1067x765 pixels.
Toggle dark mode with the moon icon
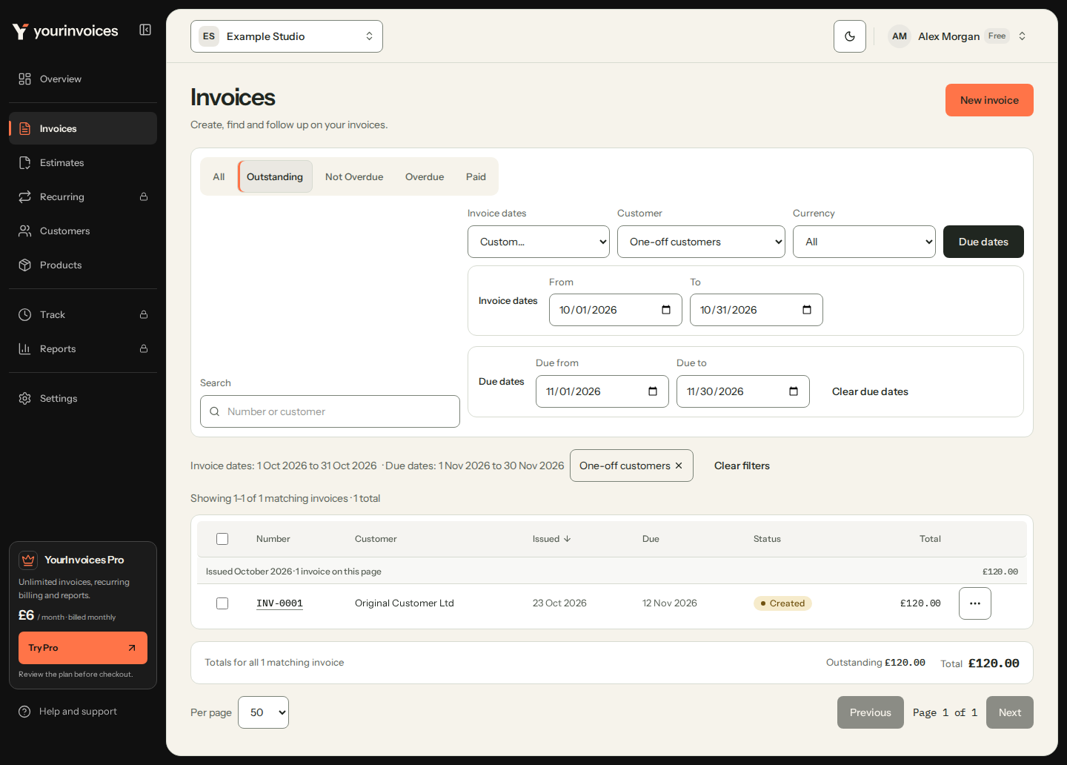[x=850, y=36]
